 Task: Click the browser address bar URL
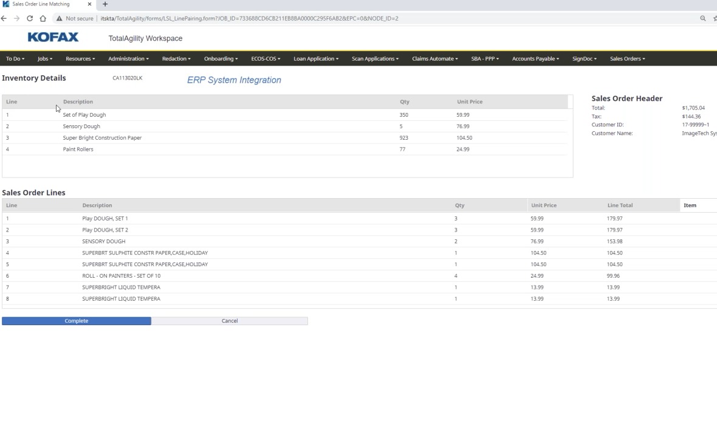249,18
